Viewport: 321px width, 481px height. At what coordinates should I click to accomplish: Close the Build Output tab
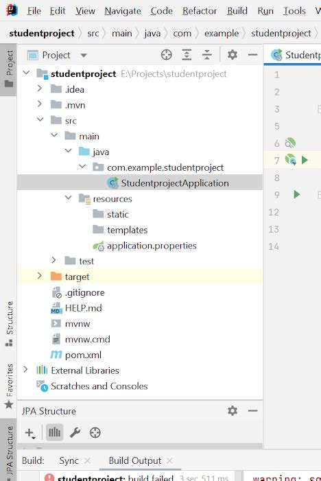tap(169, 460)
